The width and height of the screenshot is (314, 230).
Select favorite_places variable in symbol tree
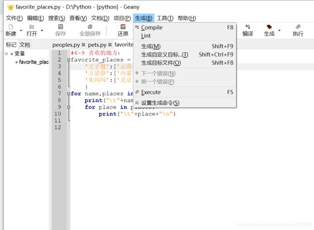(34, 62)
